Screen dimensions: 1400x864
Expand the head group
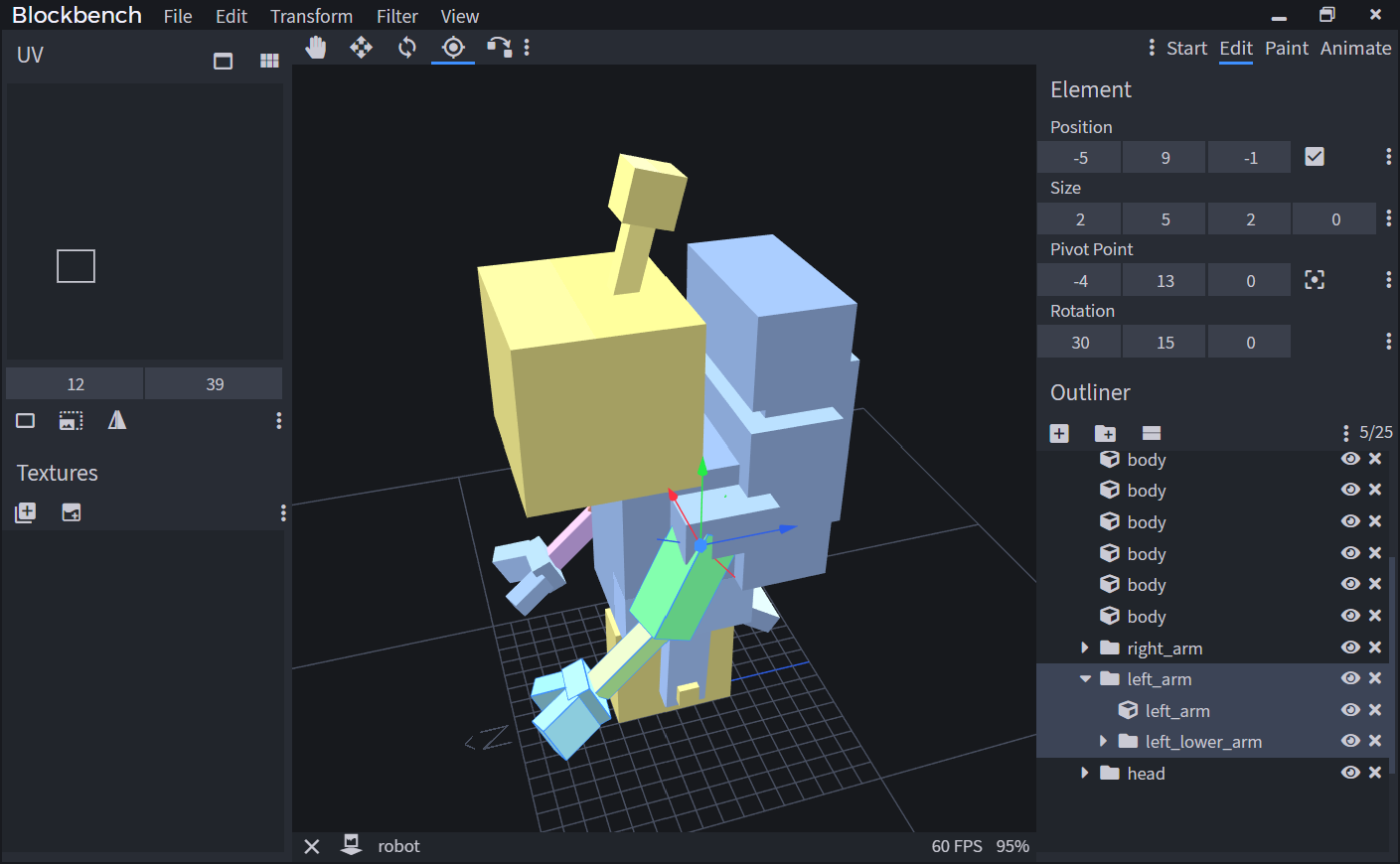coord(1084,773)
